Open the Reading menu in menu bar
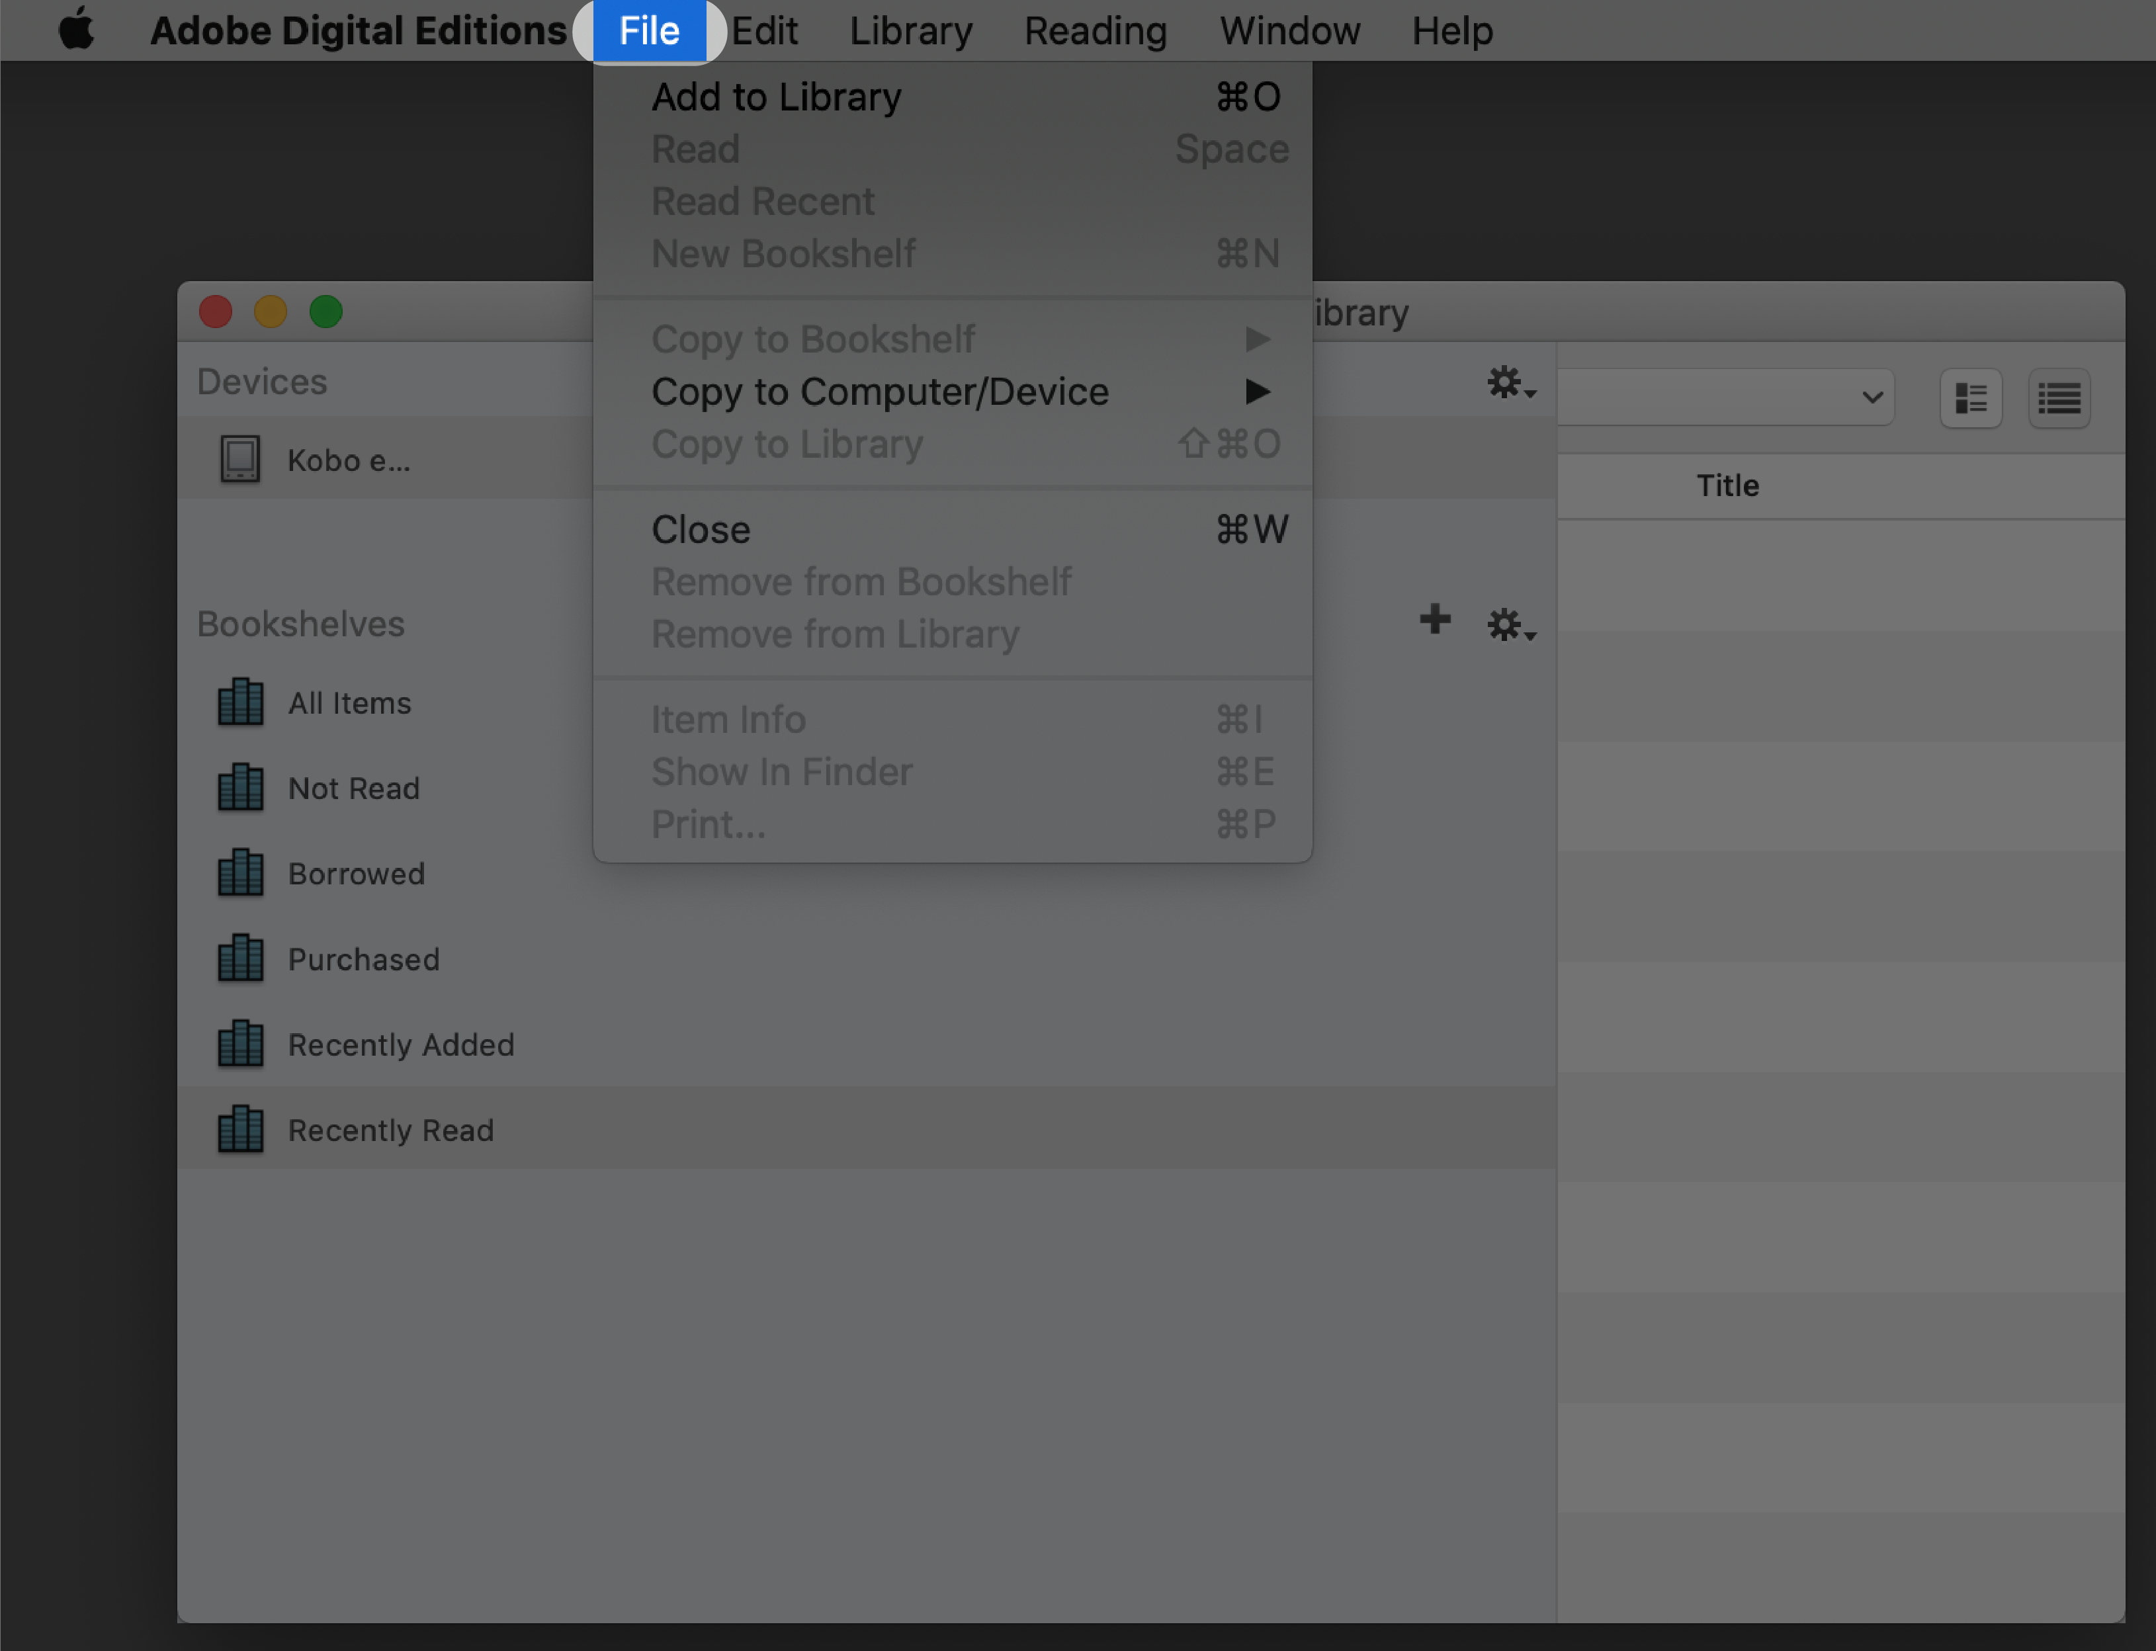This screenshot has width=2156, height=1651. pos(1093,31)
